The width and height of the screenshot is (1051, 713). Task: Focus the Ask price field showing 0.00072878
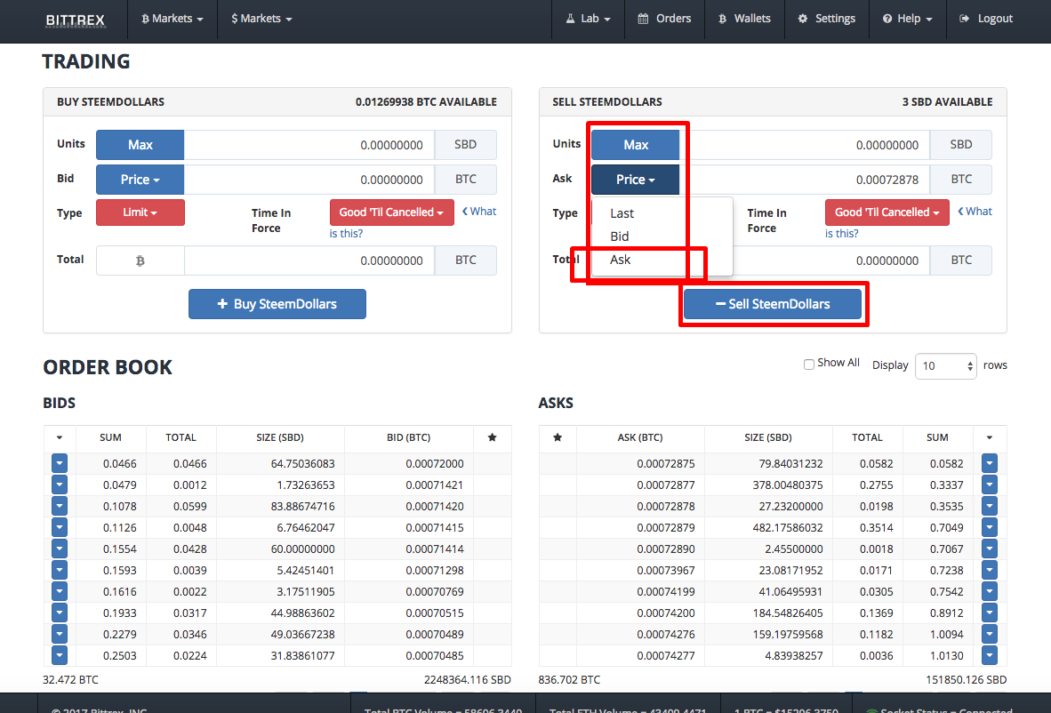click(805, 180)
